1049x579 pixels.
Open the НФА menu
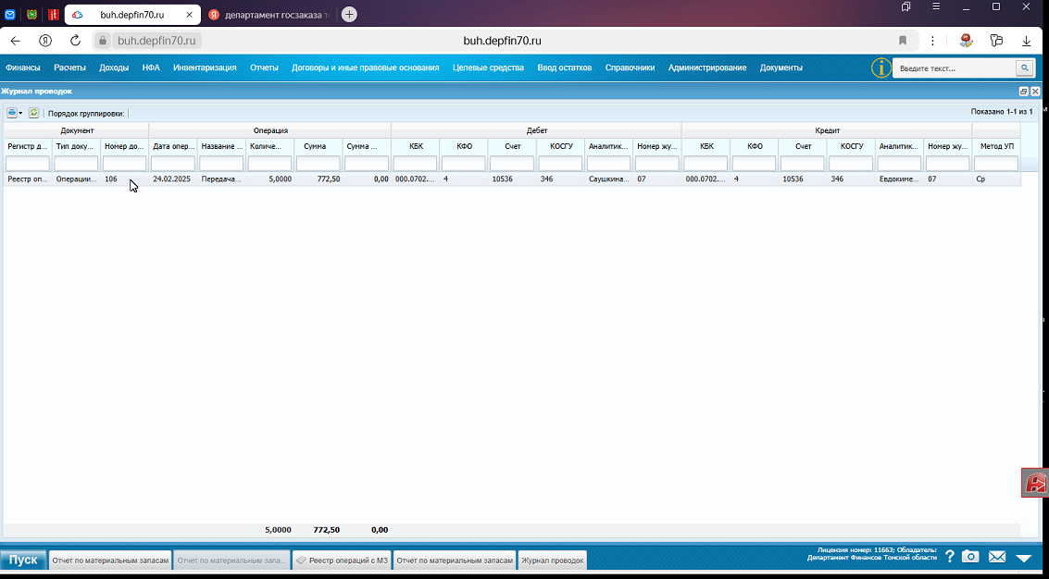point(151,68)
